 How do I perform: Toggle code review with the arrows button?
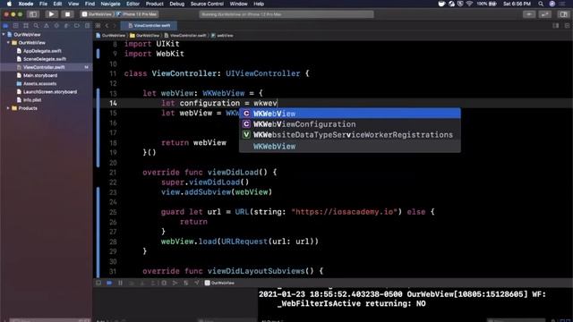click(x=545, y=14)
